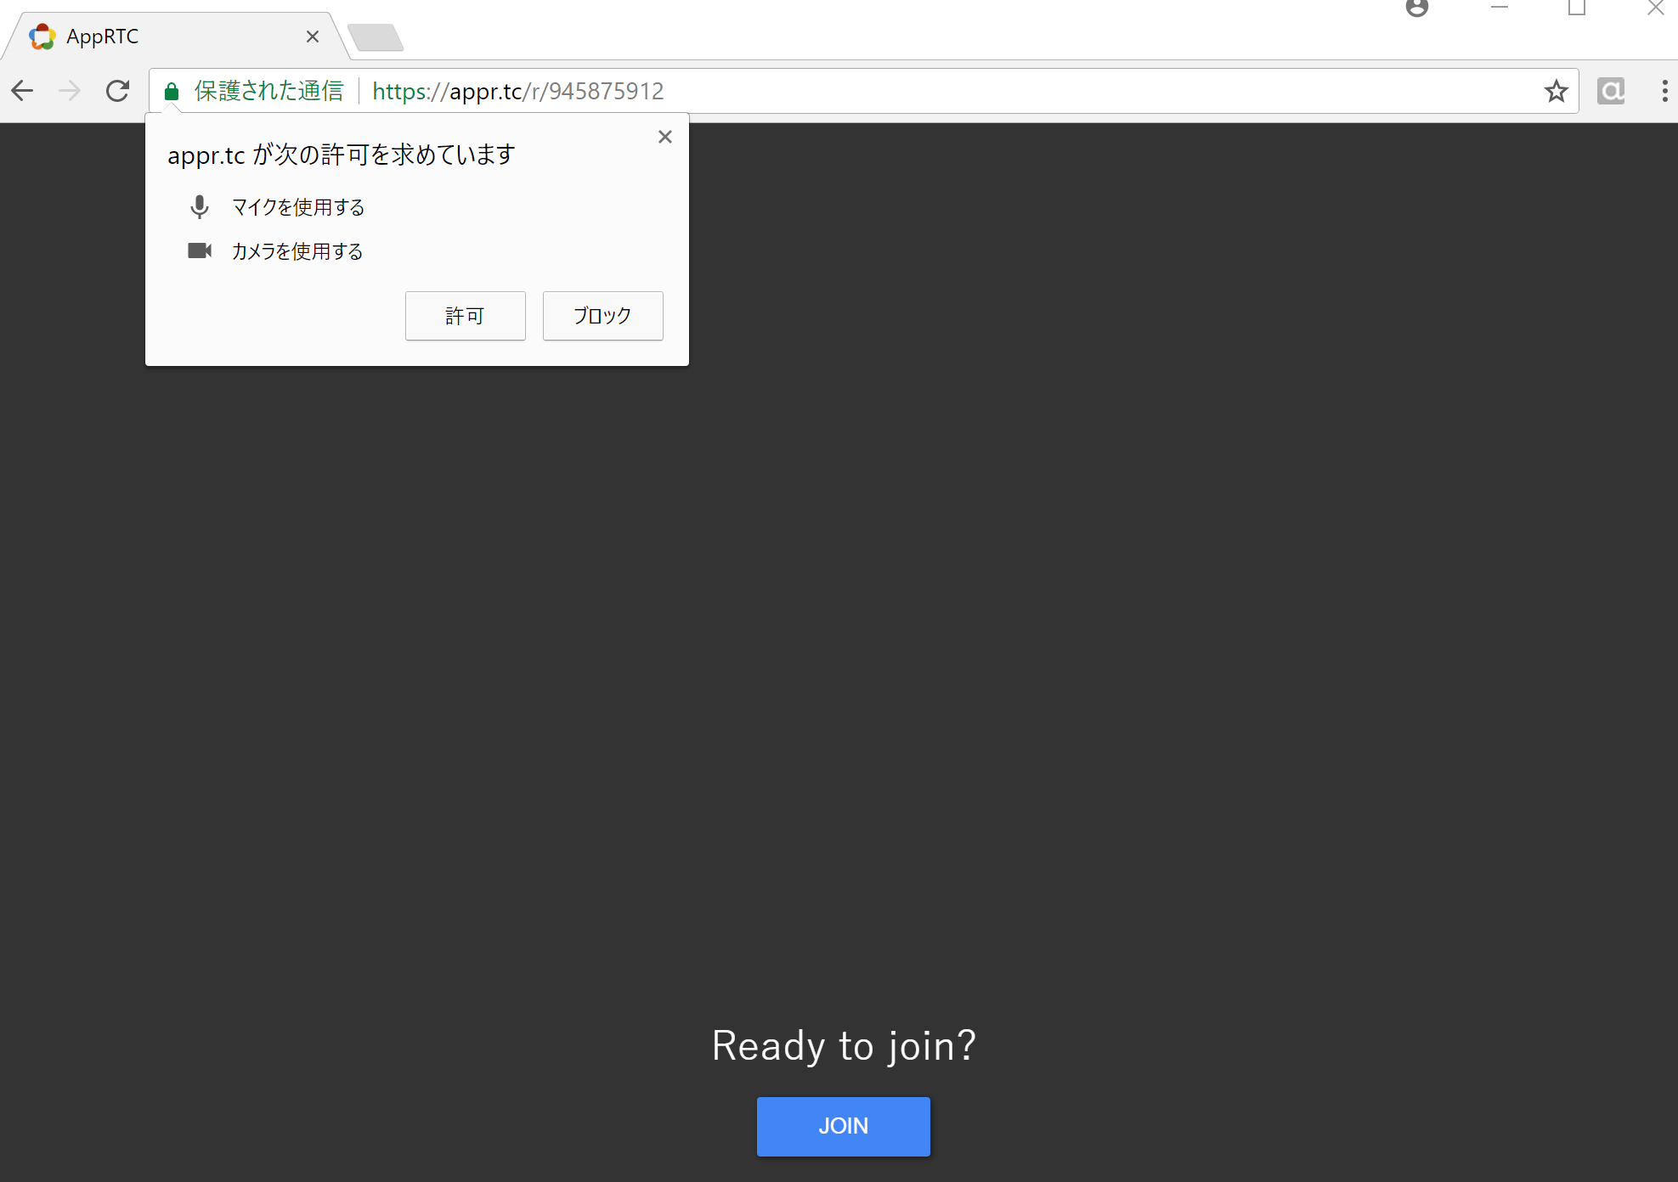This screenshot has height=1182, width=1678.
Task: Click the camera icon in permission dialog
Action: (200, 250)
